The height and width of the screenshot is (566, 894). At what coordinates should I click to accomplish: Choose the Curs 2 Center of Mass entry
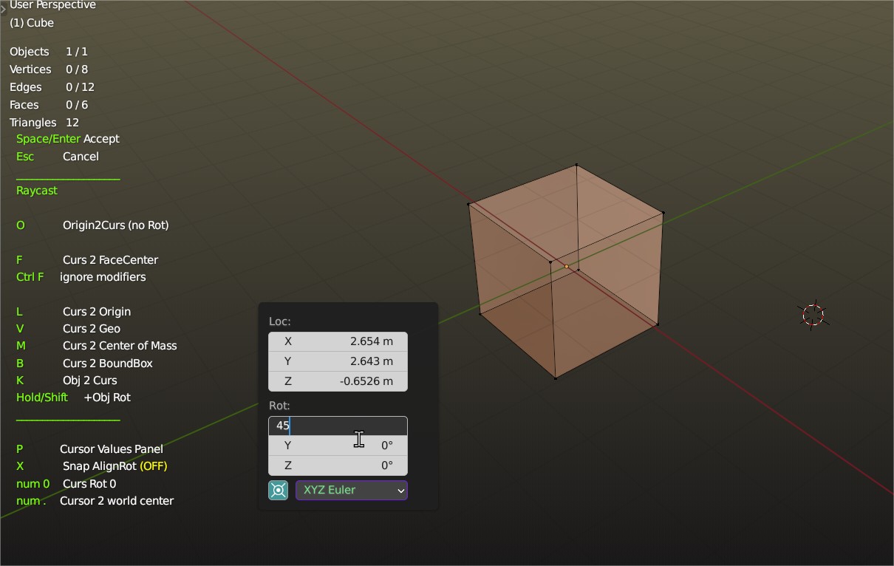[x=120, y=345]
